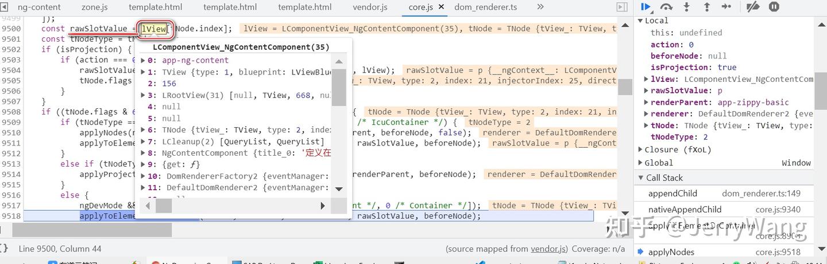Open dom_renderer.ts:149 location

coord(761,194)
